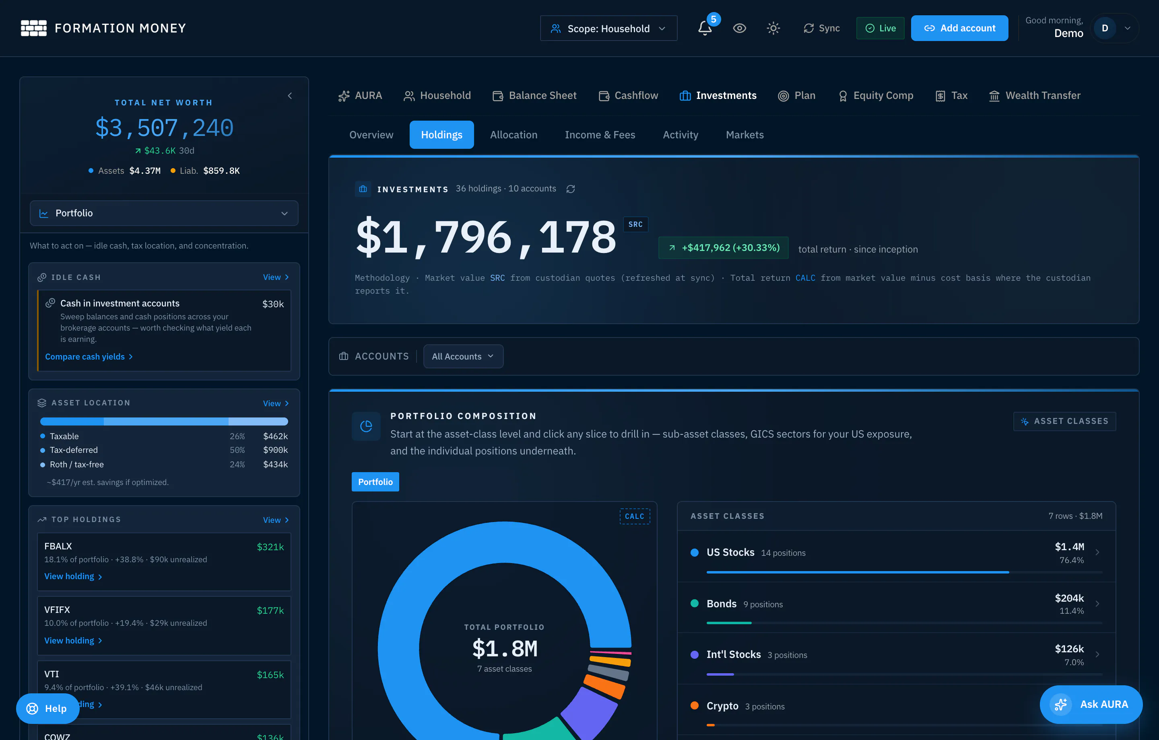Viewport: 1159px width, 740px height.
Task: Switch to the Cashflow tab
Action: point(628,96)
